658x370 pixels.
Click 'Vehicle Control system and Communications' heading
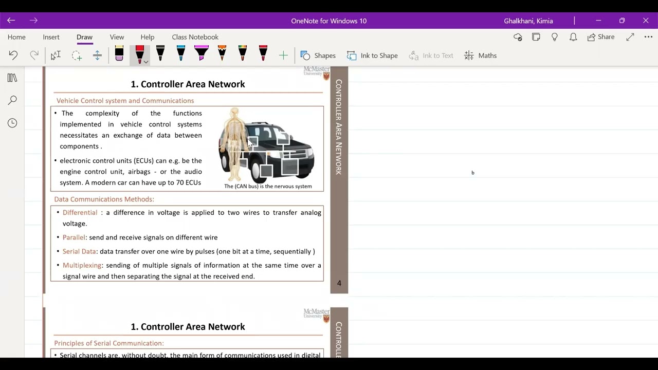(x=125, y=101)
